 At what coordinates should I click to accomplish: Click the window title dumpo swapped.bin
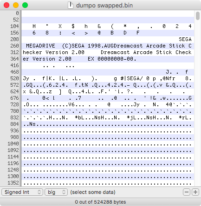coord(104,6)
